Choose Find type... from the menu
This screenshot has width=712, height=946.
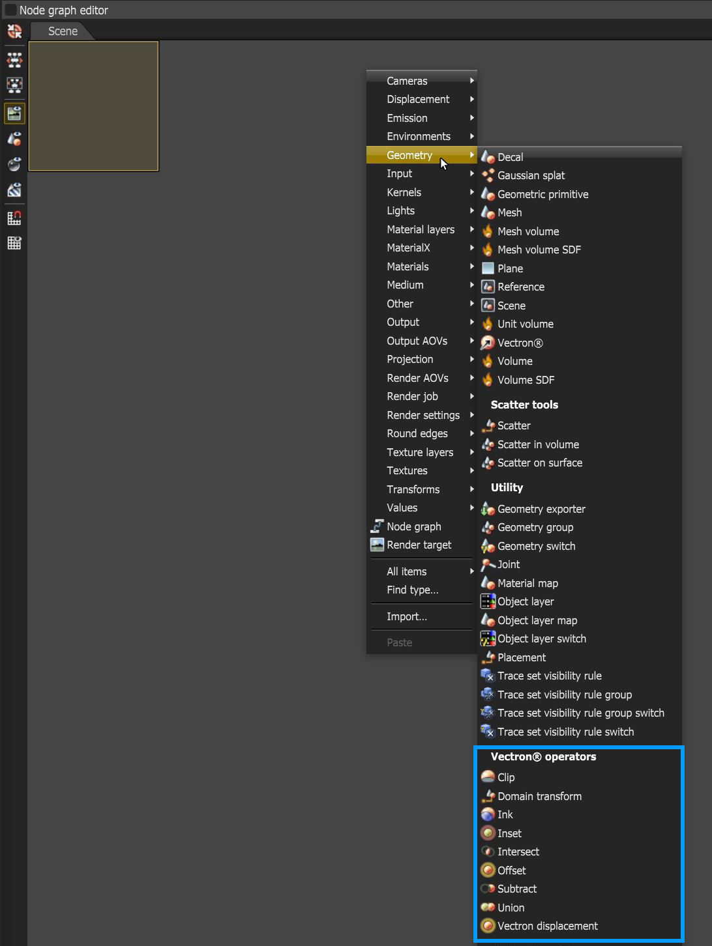422,590
